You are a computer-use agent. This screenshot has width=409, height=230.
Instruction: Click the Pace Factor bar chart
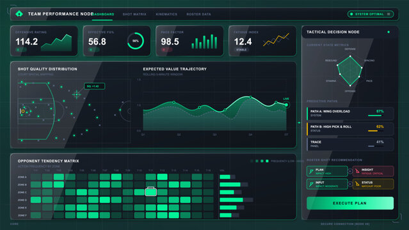tap(204, 42)
